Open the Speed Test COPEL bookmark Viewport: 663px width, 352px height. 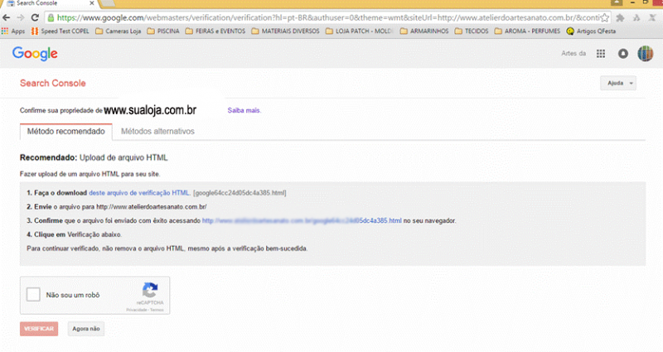click(60, 31)
